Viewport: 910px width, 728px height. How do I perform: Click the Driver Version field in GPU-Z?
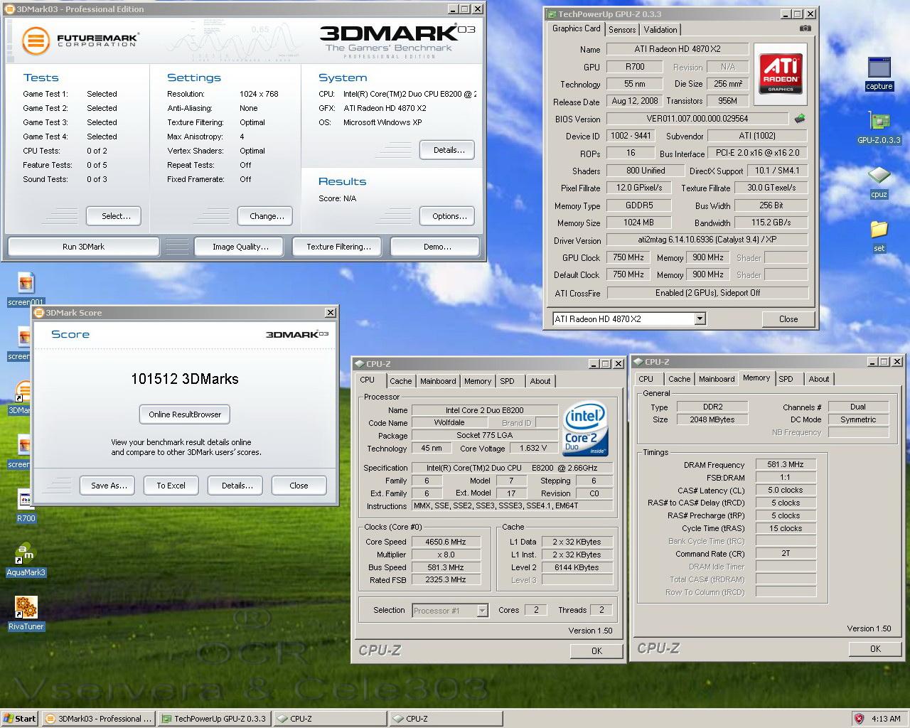point(707,240)
